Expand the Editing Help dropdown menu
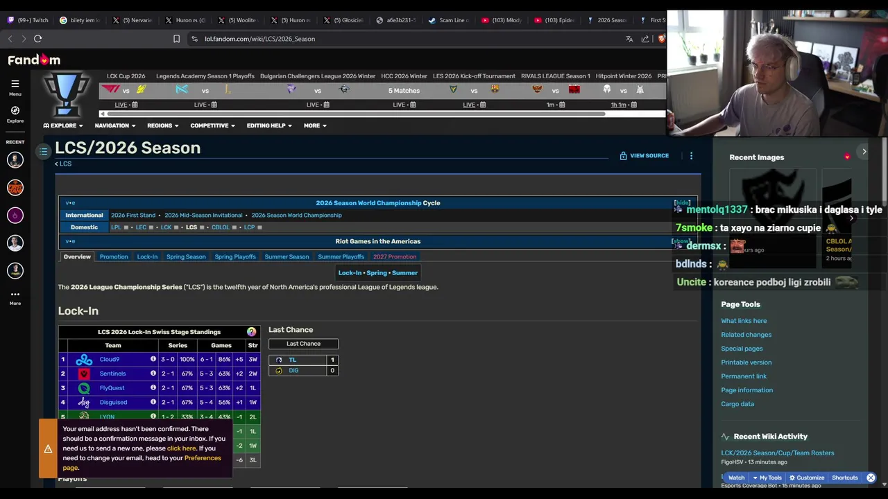Image resolution: width=888 pixels, height=499 pixels. (269, 125)
